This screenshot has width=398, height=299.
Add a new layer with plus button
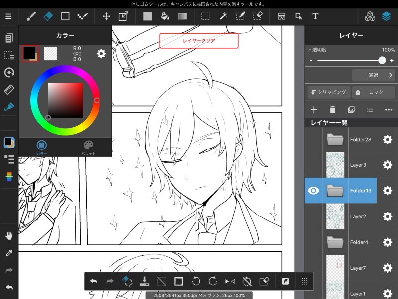(x=314, y=110)
